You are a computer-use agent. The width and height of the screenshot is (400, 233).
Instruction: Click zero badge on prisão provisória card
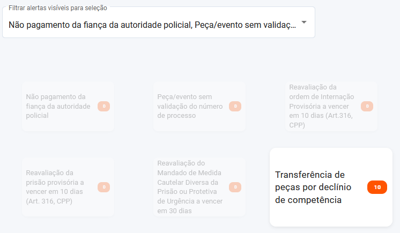pyautogui.click(x=104, y=187)
